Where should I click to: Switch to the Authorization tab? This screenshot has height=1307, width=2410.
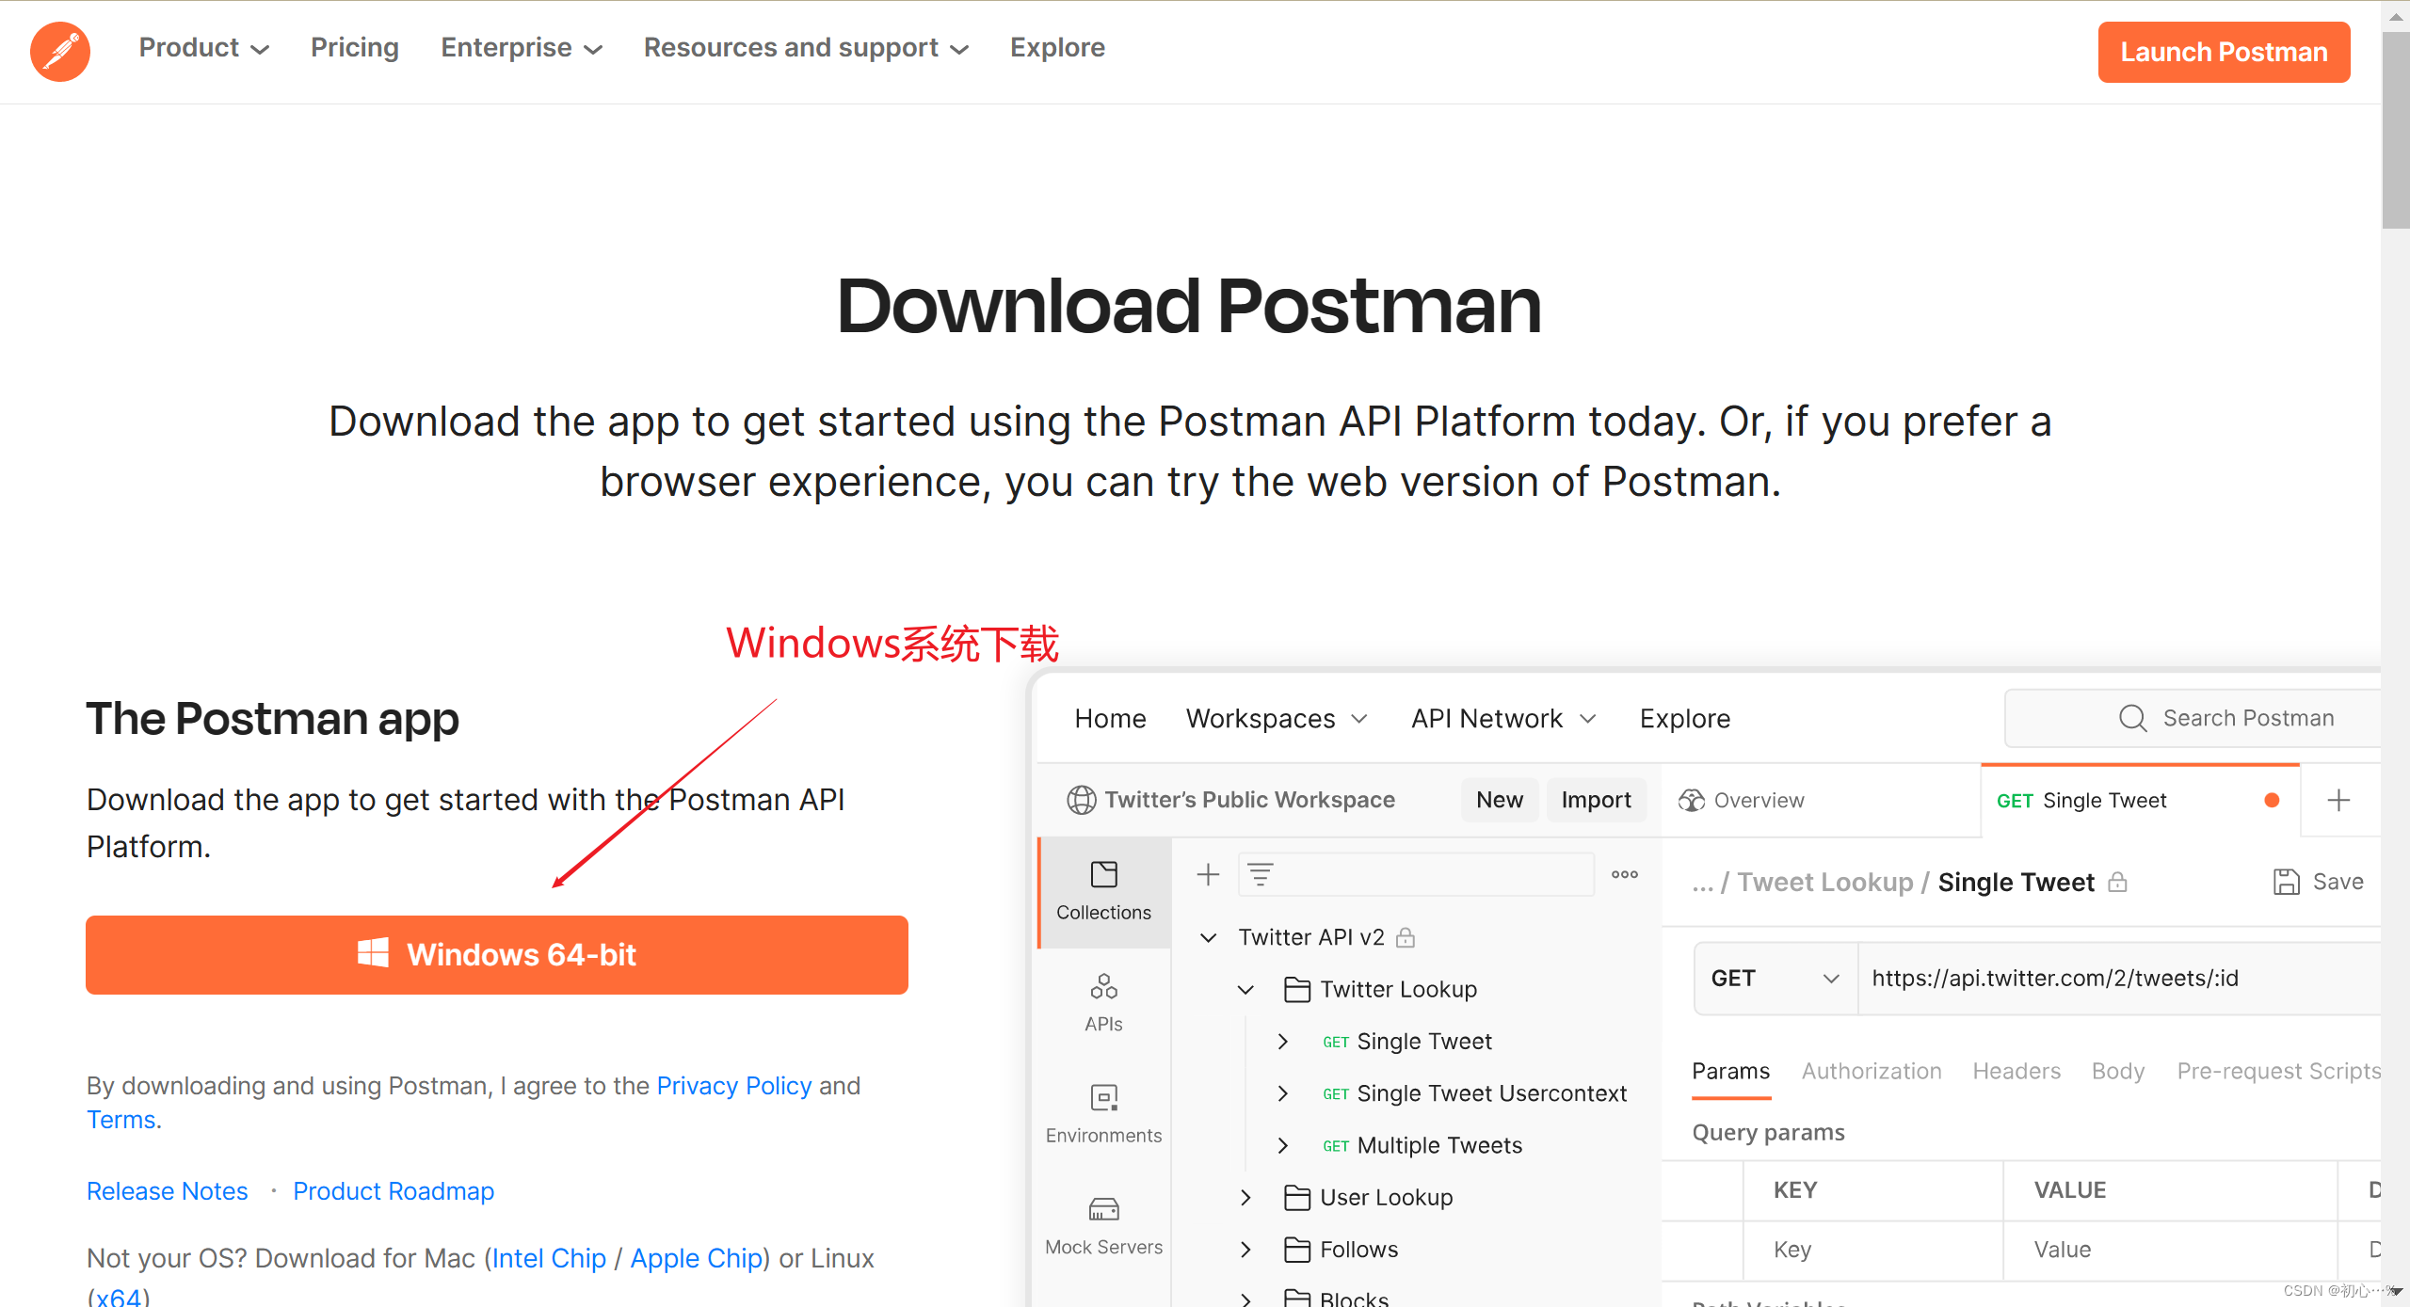(x=1871, y=1071)
